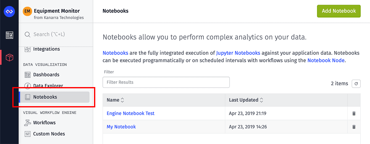Open Custom Nodes section
The height and width of the screenshot is (144, 370).
point(49,134)
